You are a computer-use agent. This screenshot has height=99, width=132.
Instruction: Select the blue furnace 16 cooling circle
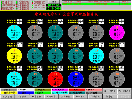tap(76, 79)
